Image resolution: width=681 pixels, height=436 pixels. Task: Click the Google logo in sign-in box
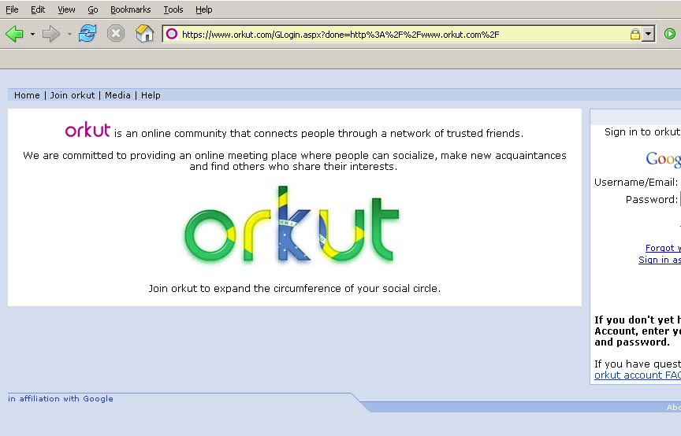point(663,159)
